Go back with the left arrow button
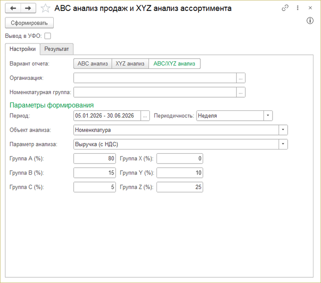Screen dimensions: 321x283 [x=13, y=8]
